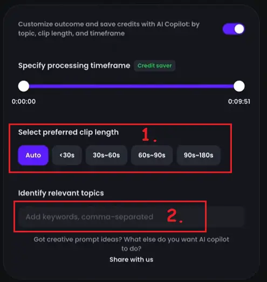Open the Share with us link
The height and width of the screenshot is (282, 267).
click(x=131, y=259)
